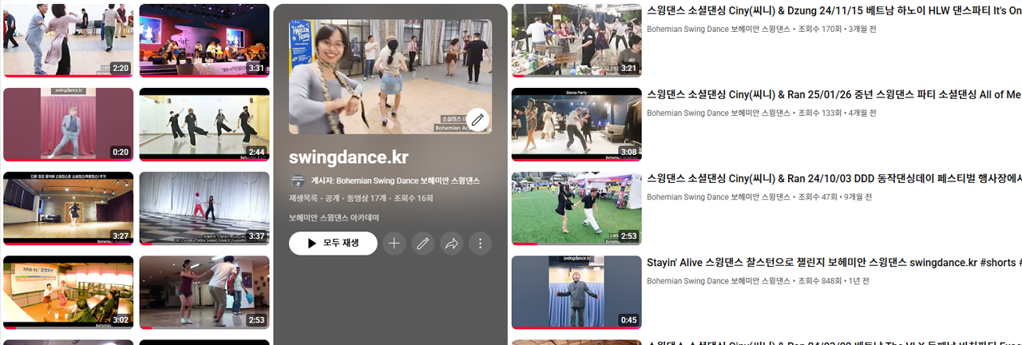The width and height of the screenshot is (1022, 345).
Task: Open the left grid video thumbnail with 2:44 duration
Action: pos(204,125)
